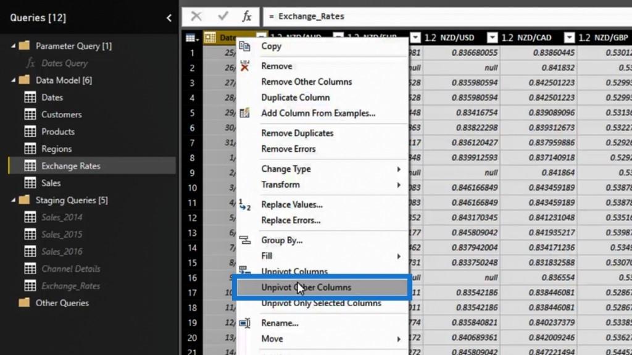Click the cancel X in formula bar
The width and height of the screenshot is (632, 355).
(196, 16)
